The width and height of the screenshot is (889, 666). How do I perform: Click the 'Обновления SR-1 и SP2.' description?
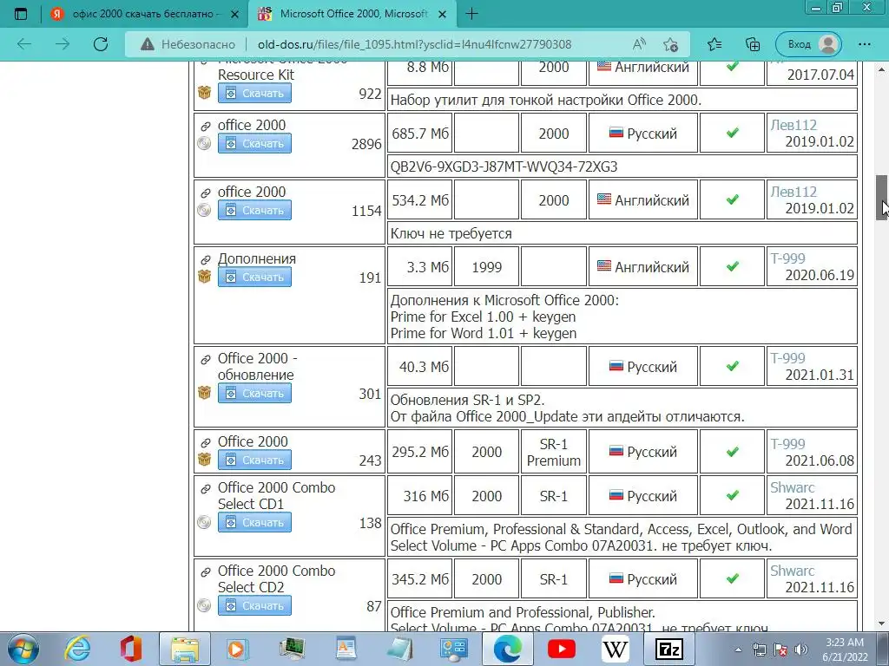[468, 400]
